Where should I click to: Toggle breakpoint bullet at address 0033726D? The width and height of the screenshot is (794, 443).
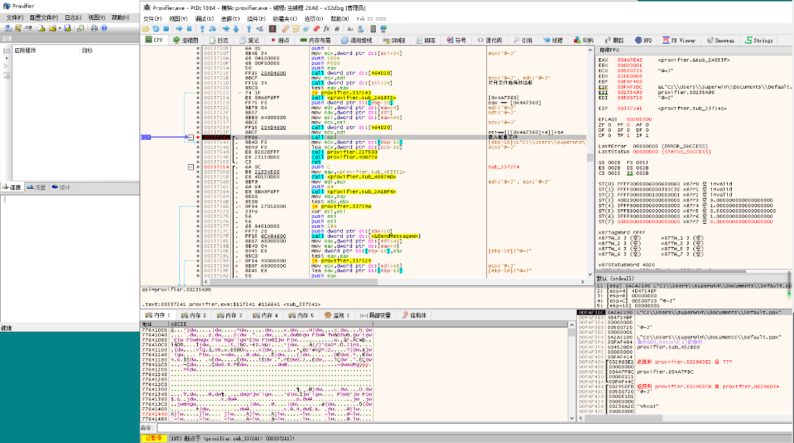pyautogui.click(x=198, y=206)
